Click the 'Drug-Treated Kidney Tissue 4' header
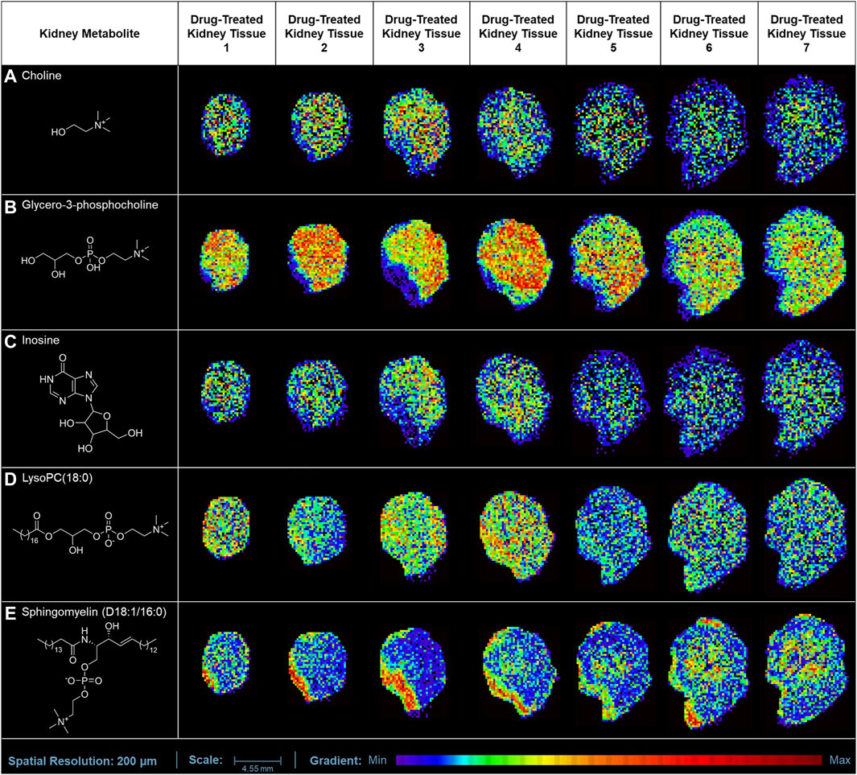857x775 pixels. pos(518,33)
